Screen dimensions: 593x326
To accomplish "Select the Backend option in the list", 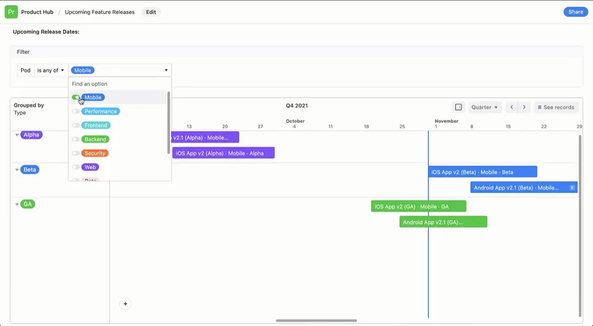I will pyautogui.click(x=96, y=140).
